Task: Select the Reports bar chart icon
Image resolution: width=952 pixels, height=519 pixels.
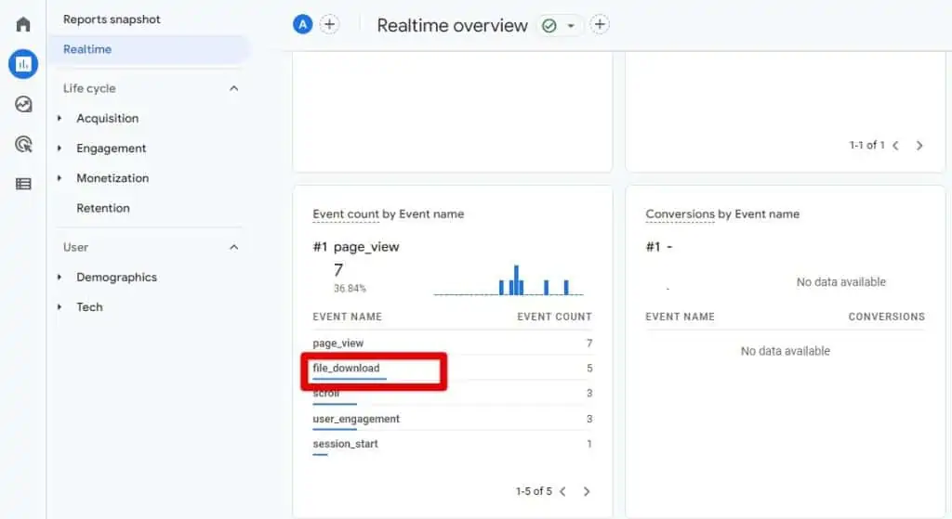Action: click(x=23, y=64)
